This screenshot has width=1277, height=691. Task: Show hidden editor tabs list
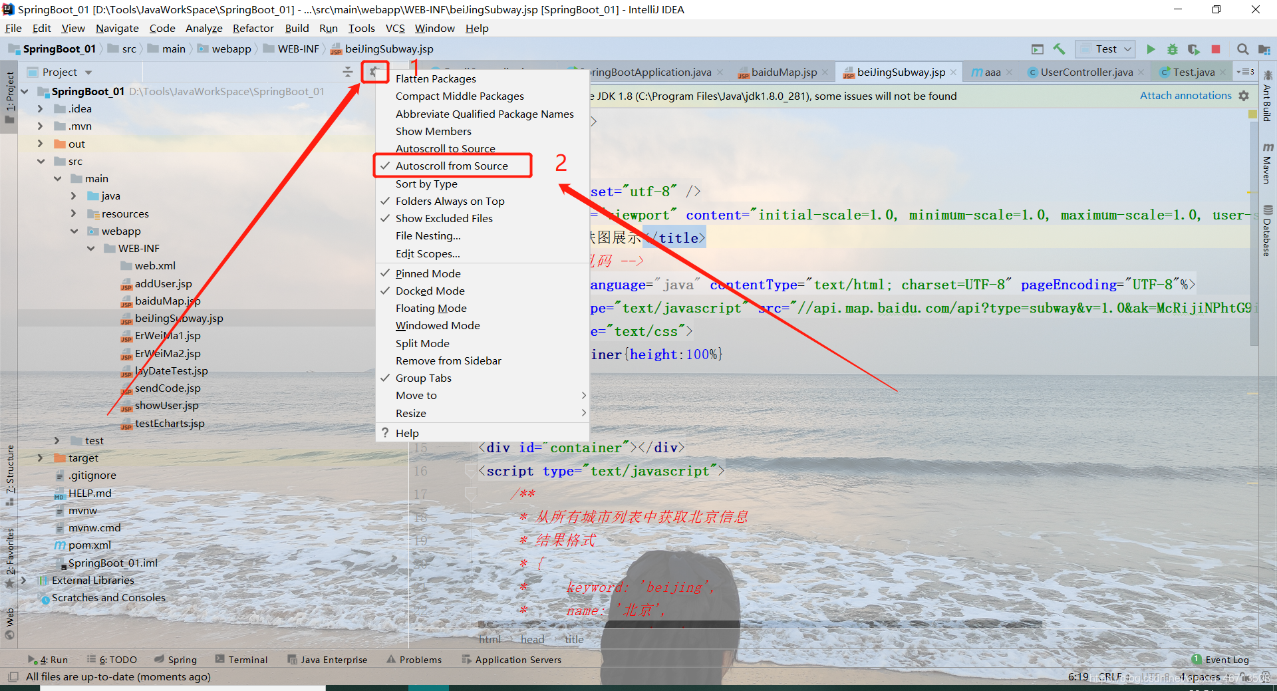[x=1245, y=72]
